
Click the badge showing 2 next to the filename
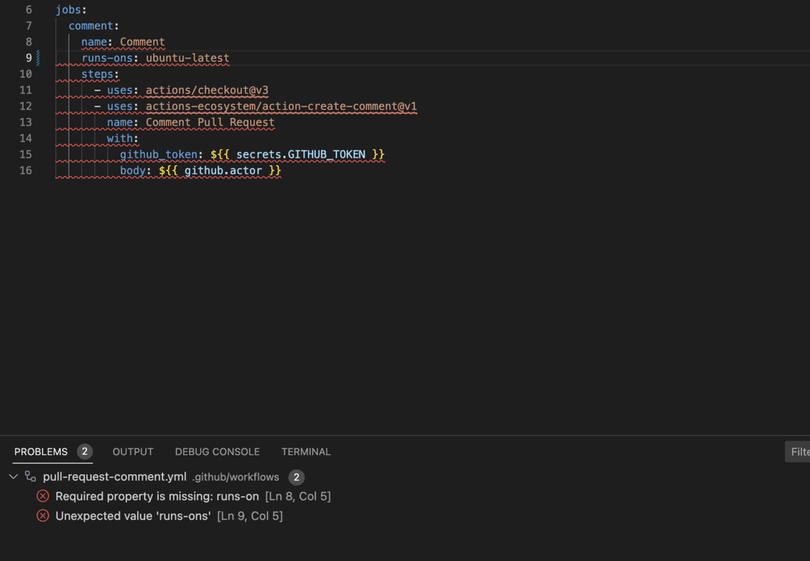pyautogui.click(x=295, y=477)
